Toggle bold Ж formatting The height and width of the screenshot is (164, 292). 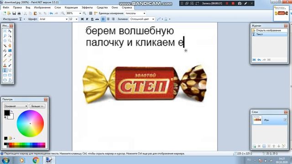[82, 19]
